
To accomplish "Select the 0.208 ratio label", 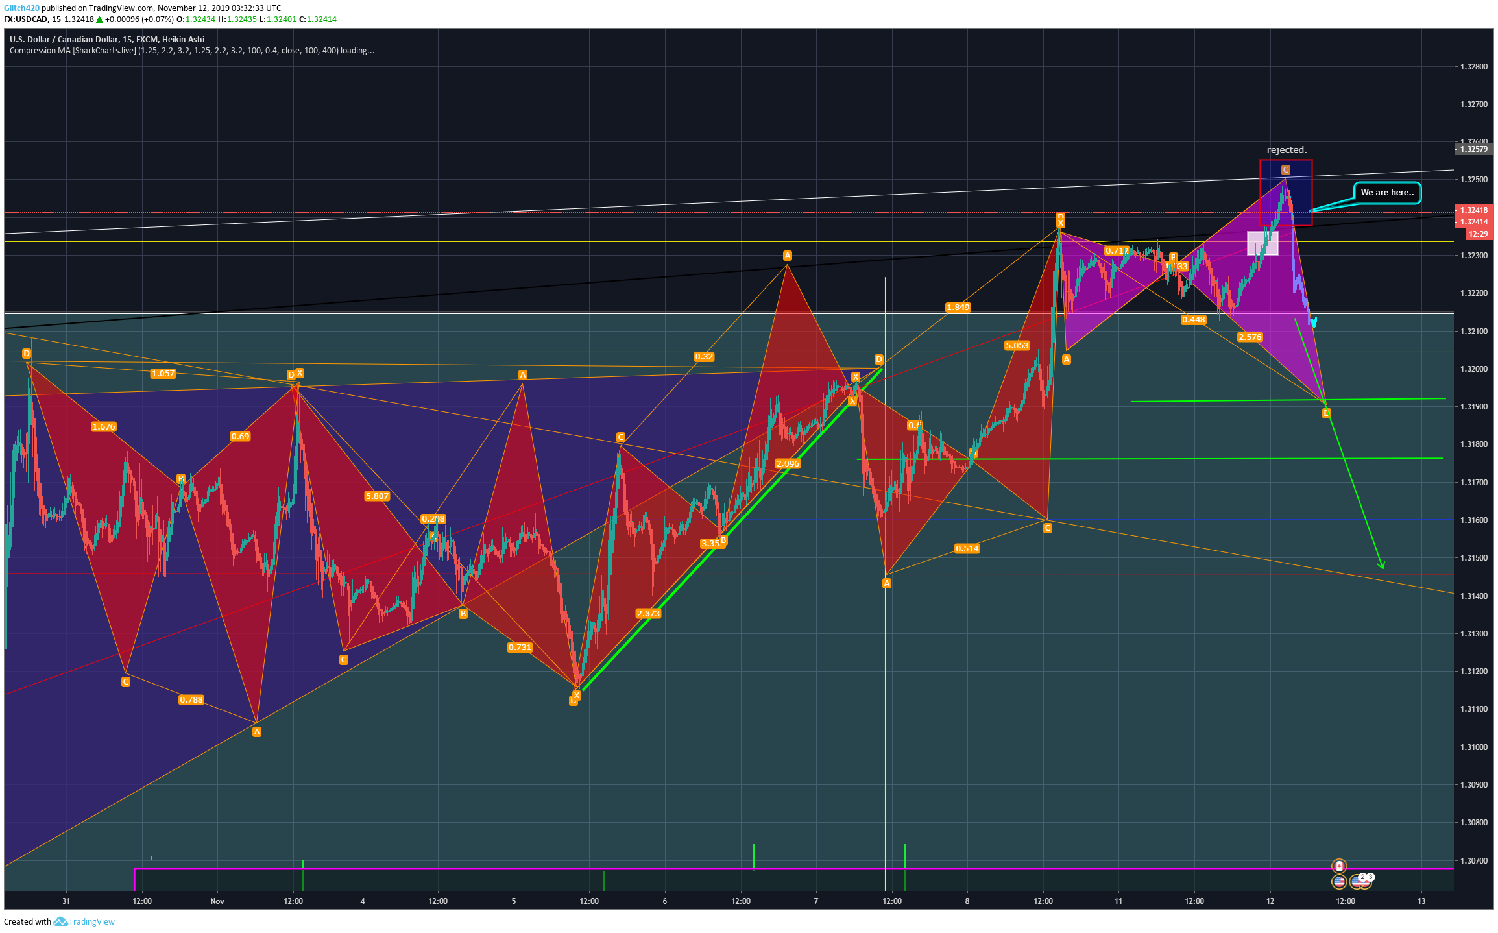I will (x=433, y=519).
